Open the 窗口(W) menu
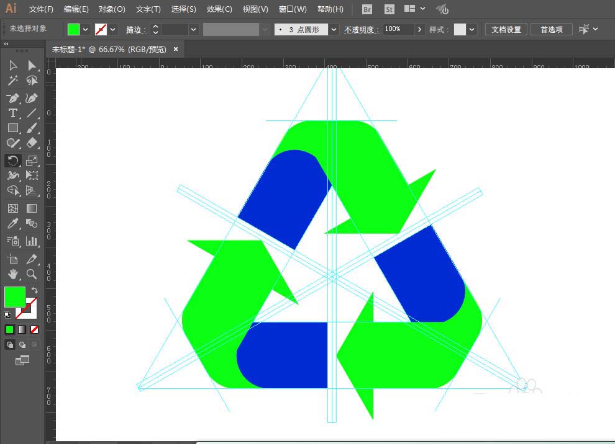Image resolution: width=615 pixels, height=444 pixels. click(293, 9)
